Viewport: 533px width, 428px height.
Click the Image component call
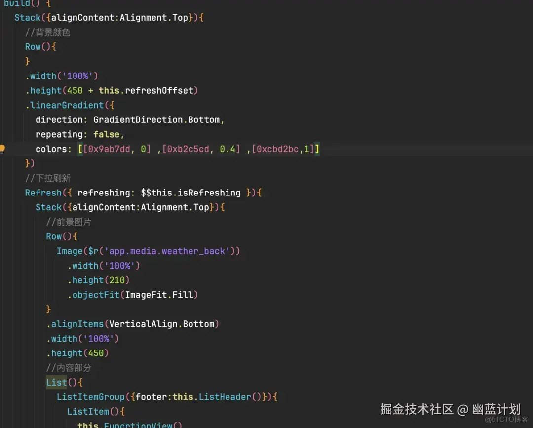[x=70, y=251]
